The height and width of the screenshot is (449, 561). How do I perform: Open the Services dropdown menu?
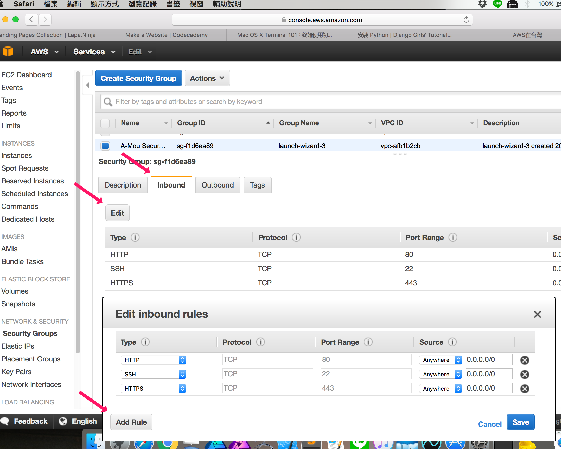94,52
